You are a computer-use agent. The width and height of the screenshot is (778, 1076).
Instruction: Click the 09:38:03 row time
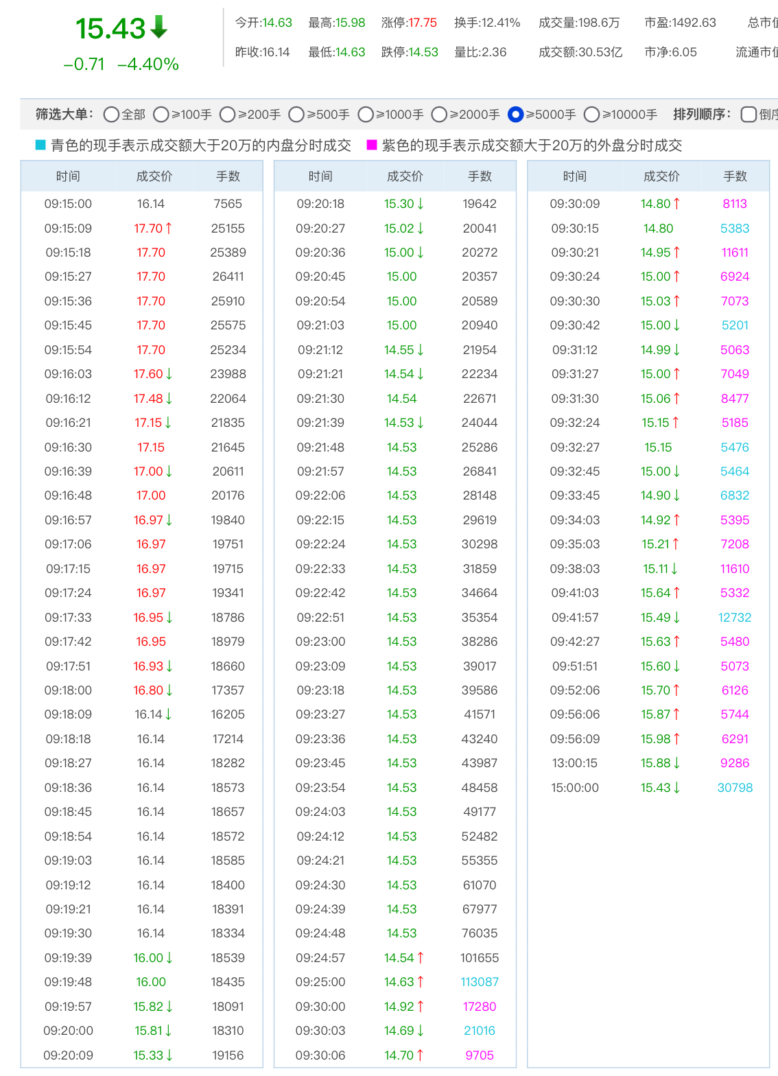575,569
